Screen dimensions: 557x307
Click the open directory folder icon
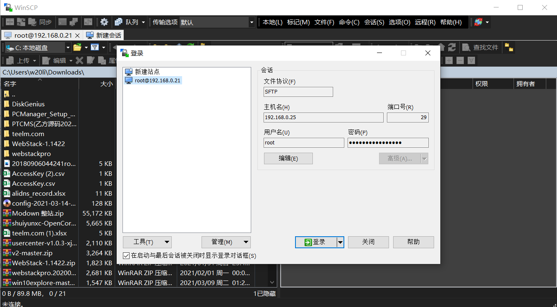77,48
